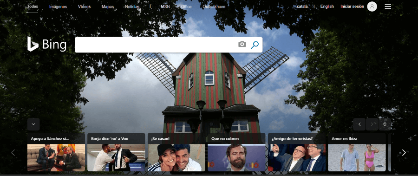Go to previous background image
Viewport: 418px width, 176px height.
pyautogui.click(x=359, y=124)
